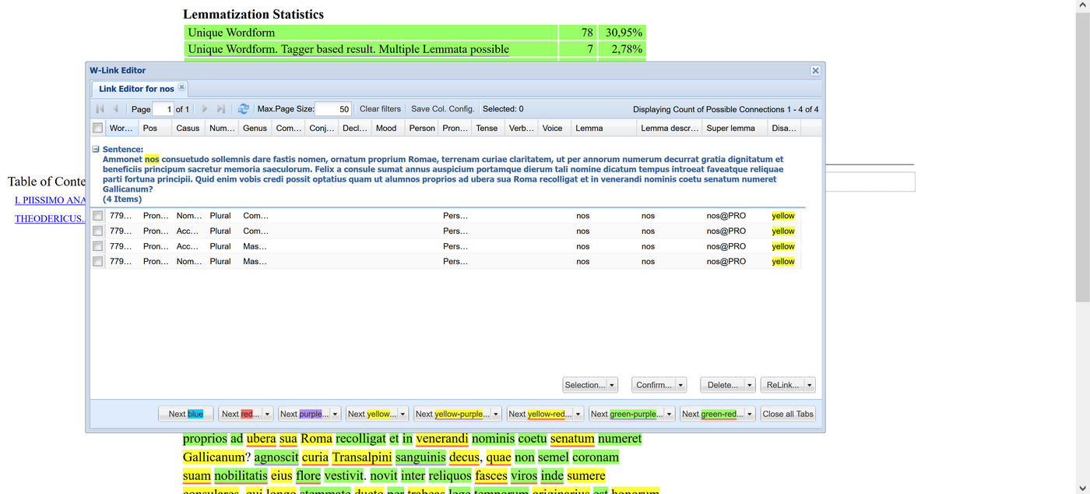Viewport: 1090px width, 494px height.
Task: Open the ReLink... dropdown menu
Action: pos(810,385)
